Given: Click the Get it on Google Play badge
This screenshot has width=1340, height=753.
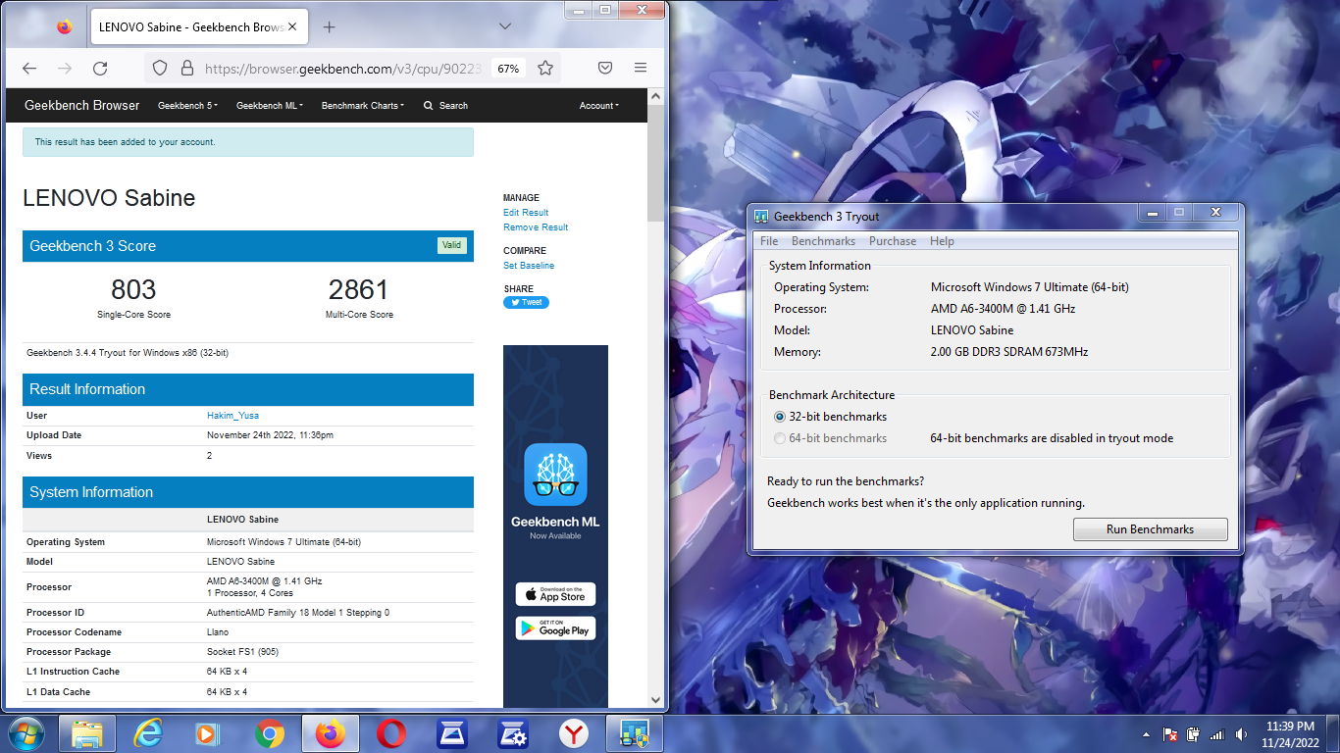Looking at the screenshot, I should [555, 628].
